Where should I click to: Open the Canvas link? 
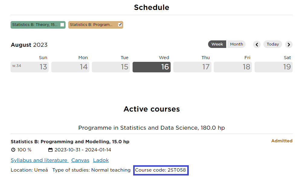pos(80,160)
